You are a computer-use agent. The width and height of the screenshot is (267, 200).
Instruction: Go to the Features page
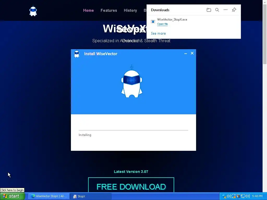click(109, 10)
